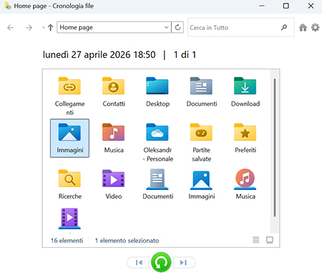Switch to details list view
322x275 pixels.
tap(256, 240)
